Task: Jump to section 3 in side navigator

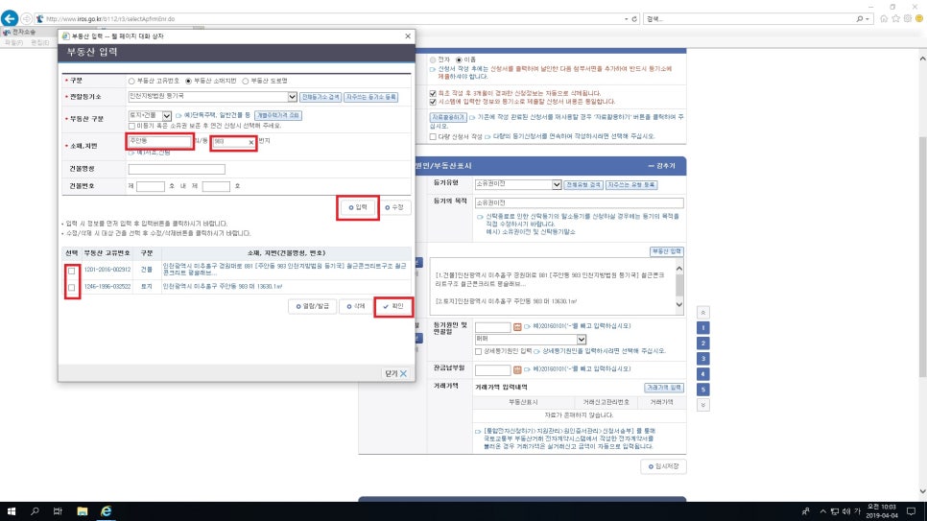Action: [x=703, y=359]
